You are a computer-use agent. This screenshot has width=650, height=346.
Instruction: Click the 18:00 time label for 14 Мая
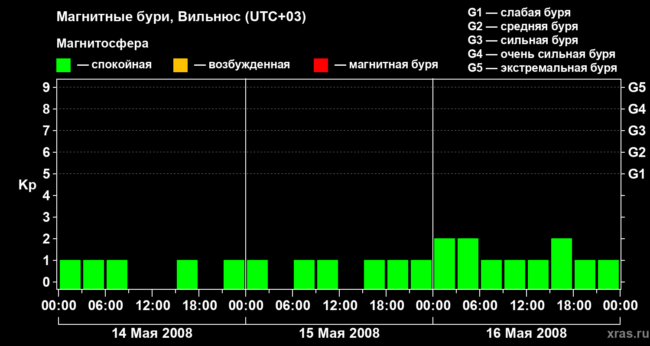(x=199, y=306)
